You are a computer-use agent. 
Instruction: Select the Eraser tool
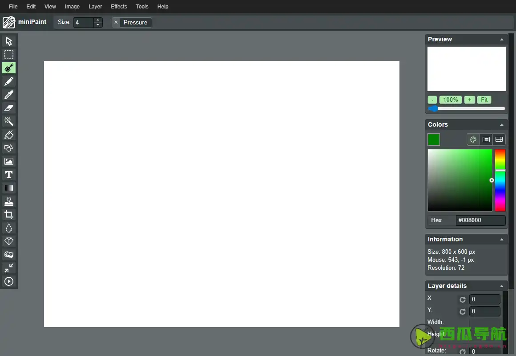point(9,108)
